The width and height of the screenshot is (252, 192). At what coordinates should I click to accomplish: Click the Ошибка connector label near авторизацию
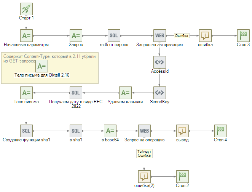click(182, 36)
